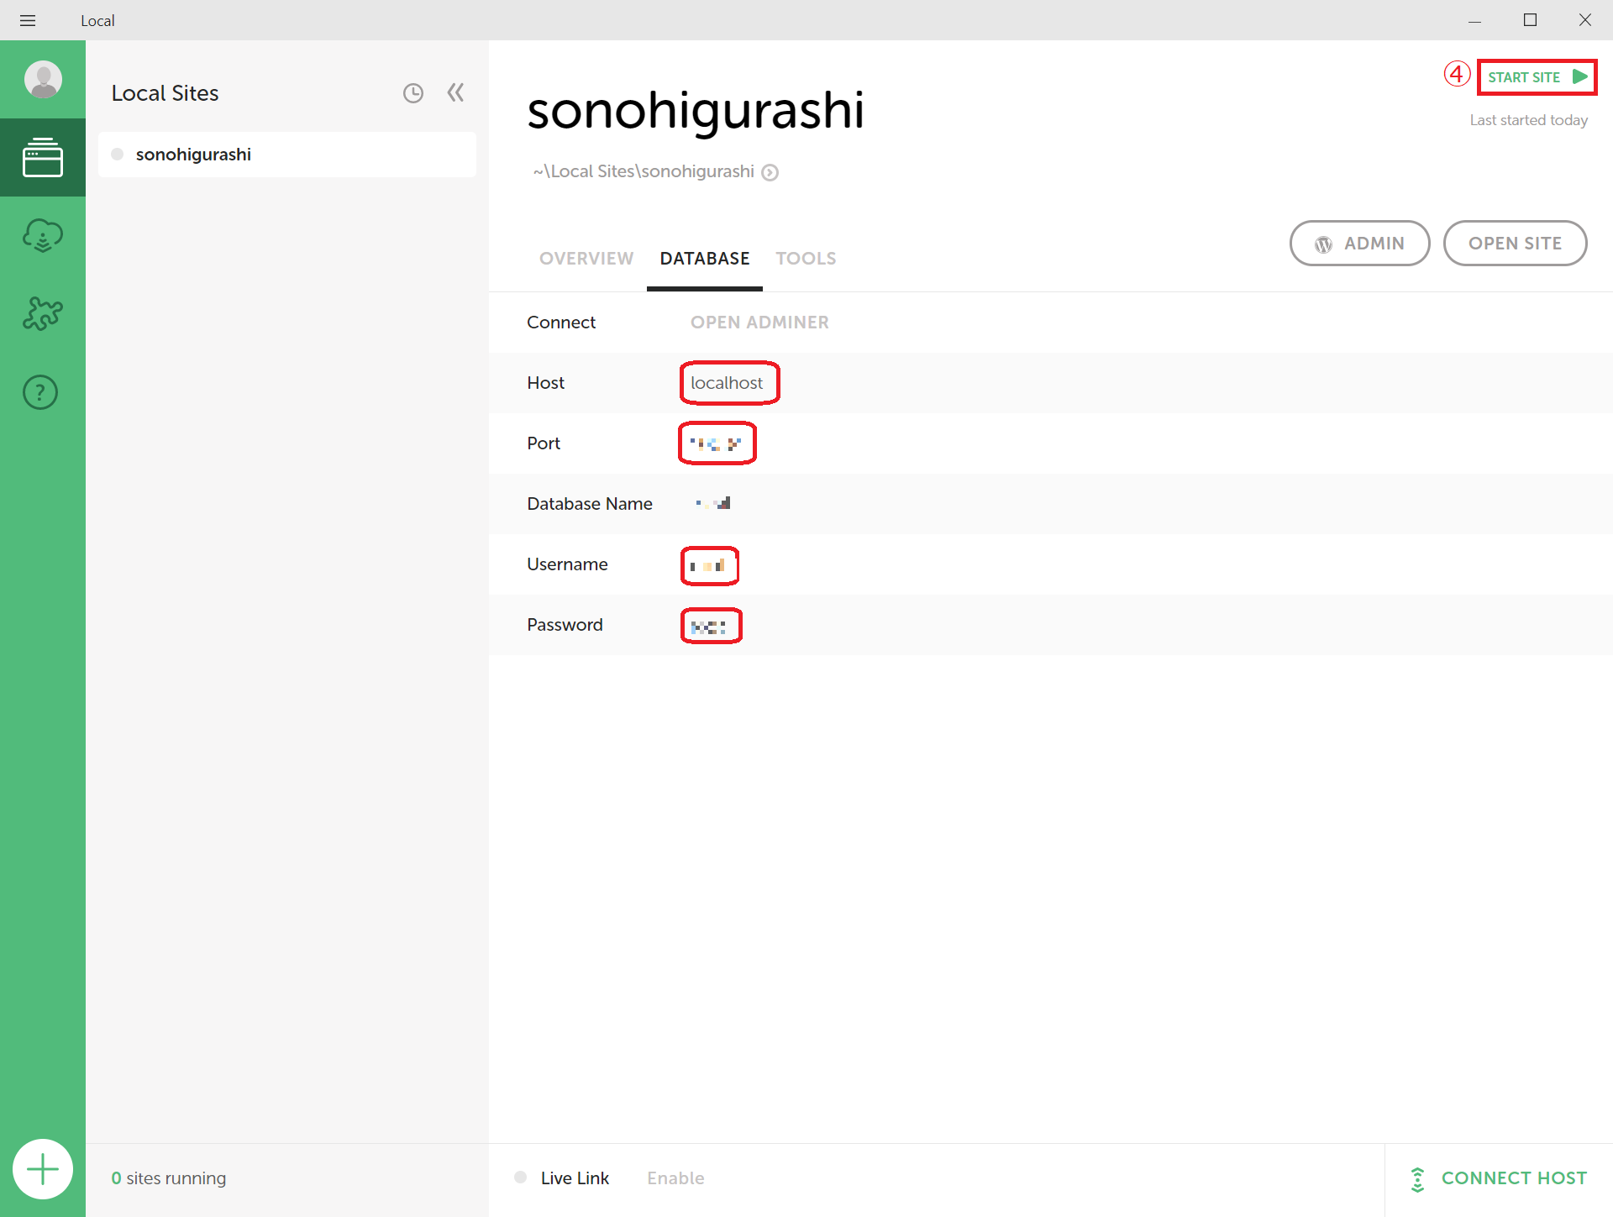Select the localhost host value
The width and height of the screenshot is (1613, 1217).
coord(727,383)
